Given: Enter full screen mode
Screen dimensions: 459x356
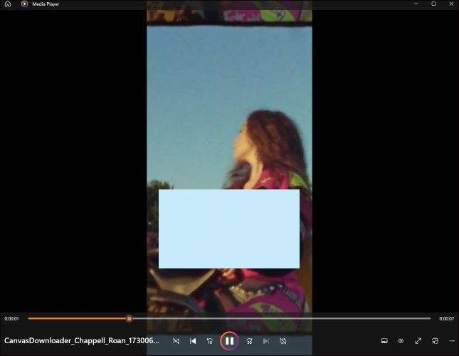Looking at the screenshot, I should (418, 341).
